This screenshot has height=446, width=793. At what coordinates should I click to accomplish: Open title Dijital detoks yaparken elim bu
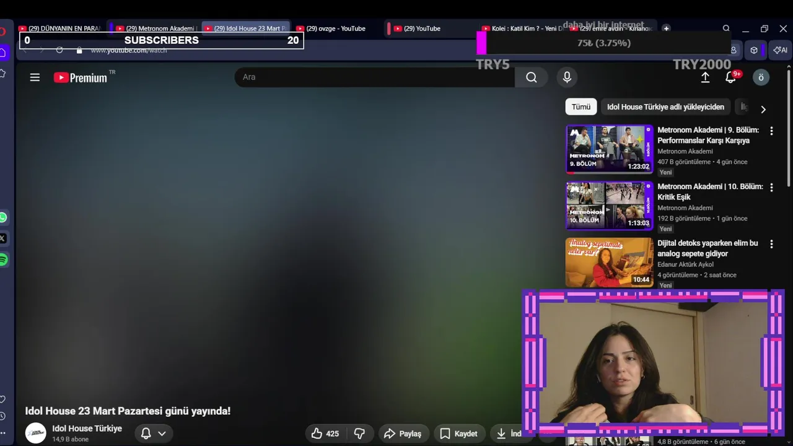pyautogui.click(x=708, y=248)
